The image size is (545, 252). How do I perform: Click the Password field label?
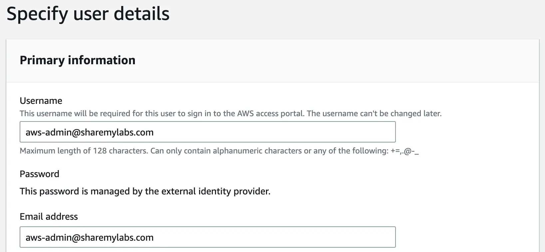coord(39,174)
